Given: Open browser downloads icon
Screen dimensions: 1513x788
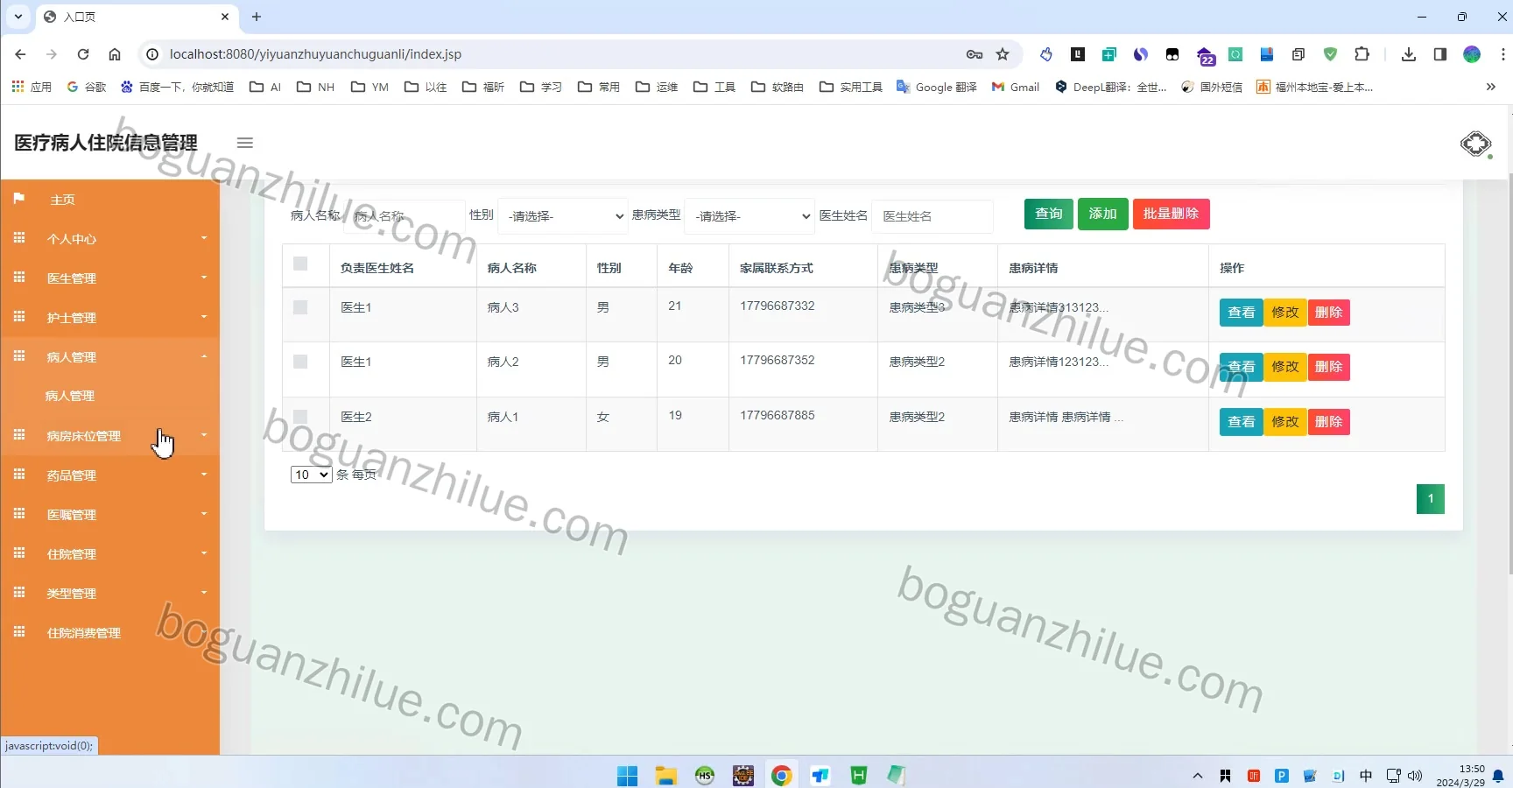Looking at the screenshot, I should point(1409,54).
